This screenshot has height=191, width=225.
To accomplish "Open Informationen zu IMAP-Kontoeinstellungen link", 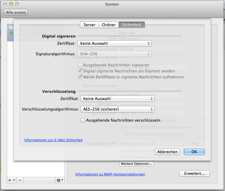I will [110, 174].
